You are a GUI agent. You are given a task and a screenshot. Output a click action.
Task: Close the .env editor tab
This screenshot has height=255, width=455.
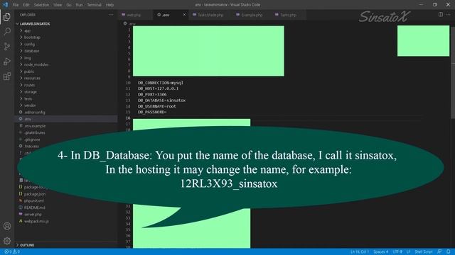tap(184, 15)
